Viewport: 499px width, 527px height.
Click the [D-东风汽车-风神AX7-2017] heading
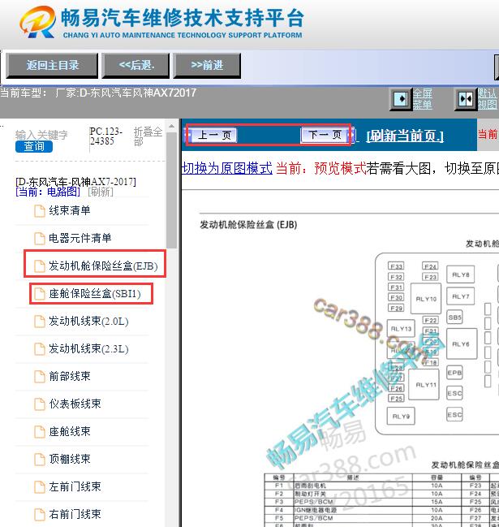pyautogui.click(x=75, y=182)
